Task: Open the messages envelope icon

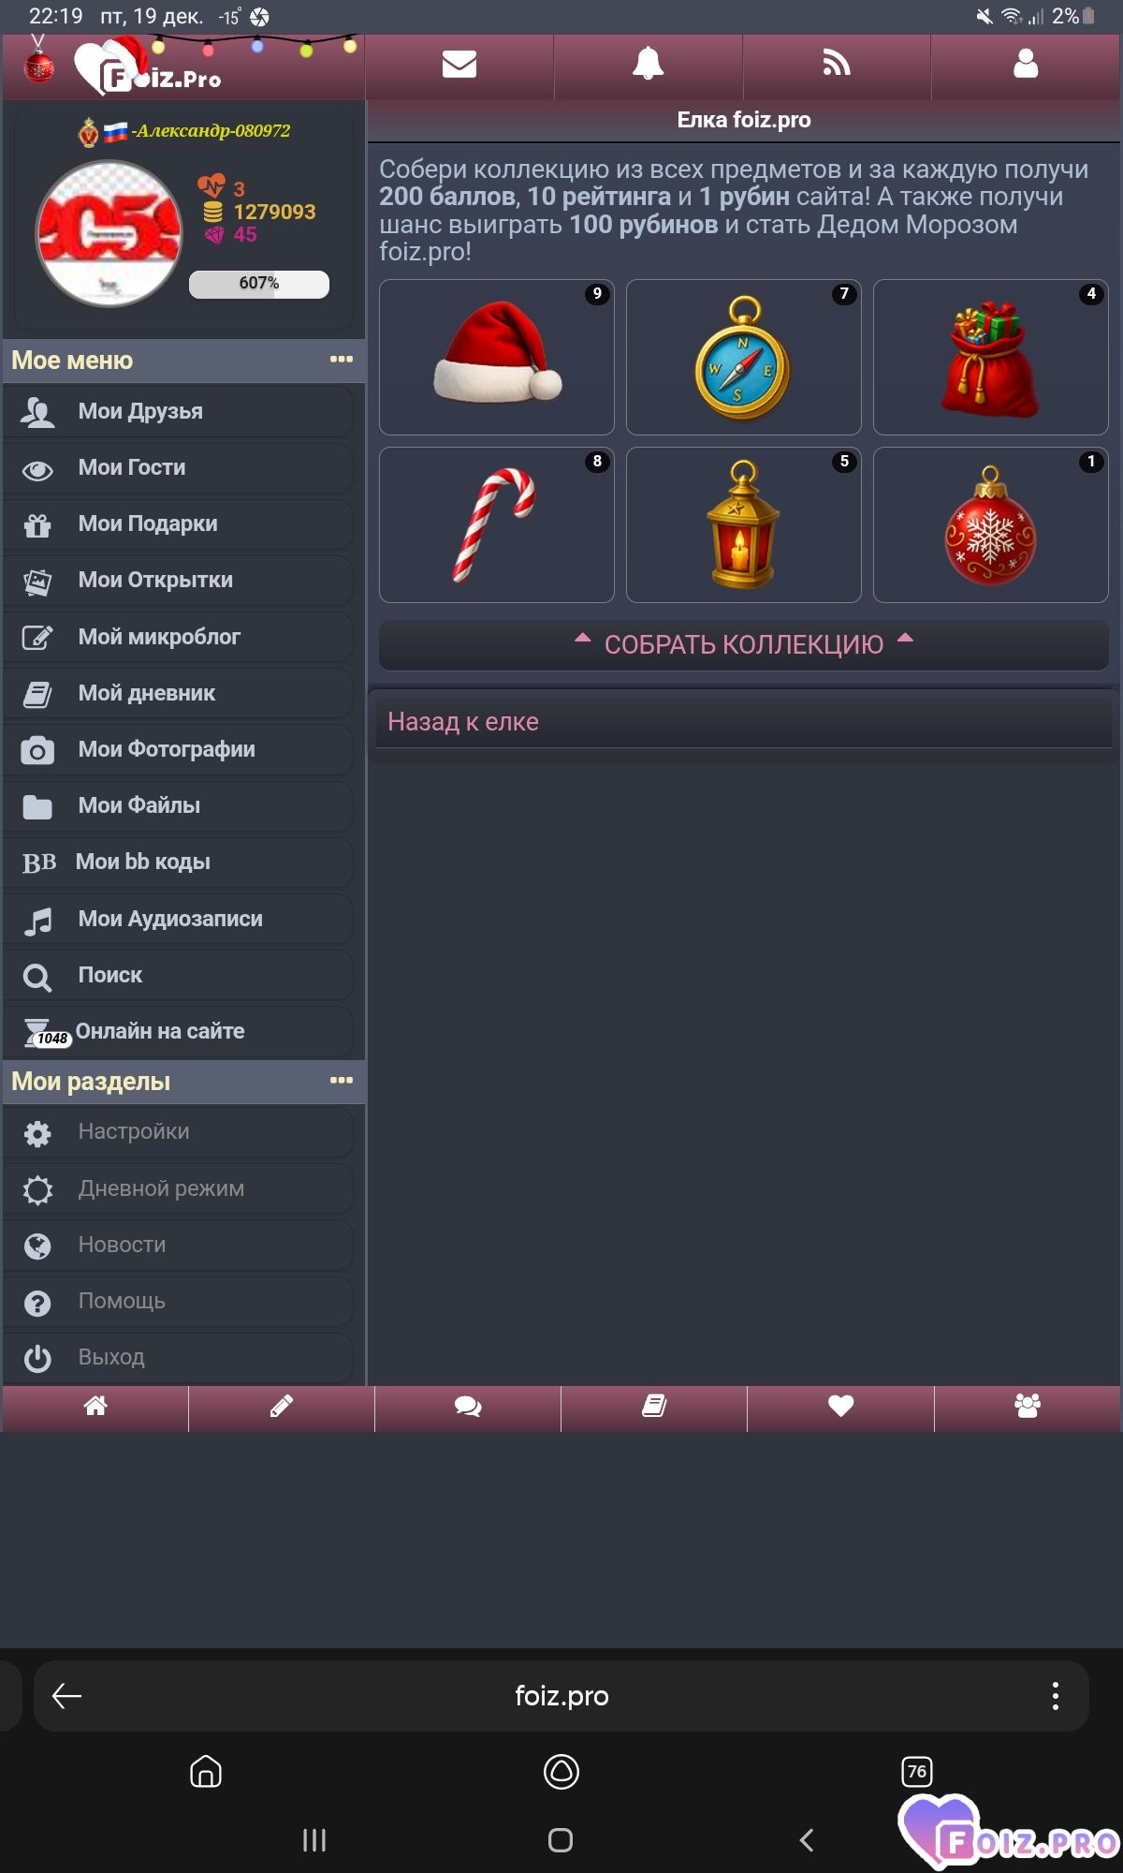Action: click(x=459, y=65)
